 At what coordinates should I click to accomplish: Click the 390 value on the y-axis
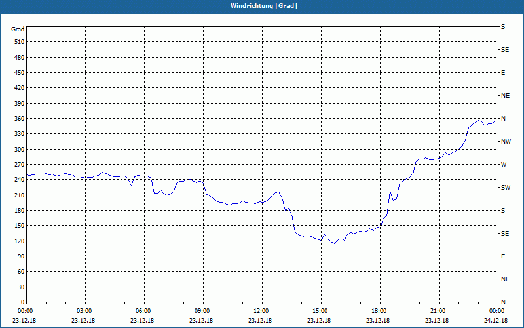click(x=19, y=103)
